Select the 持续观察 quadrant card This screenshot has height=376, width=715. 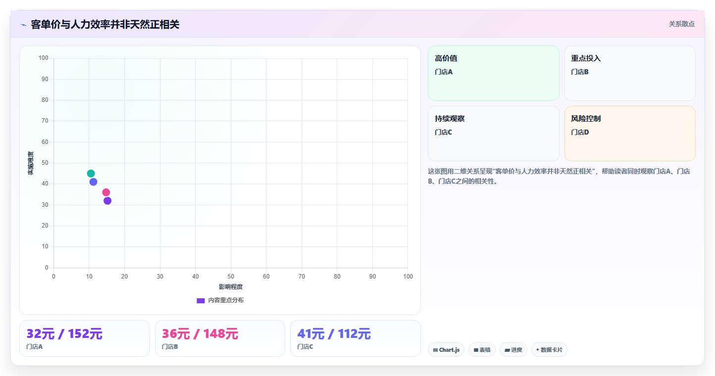[x=493, y=134]
